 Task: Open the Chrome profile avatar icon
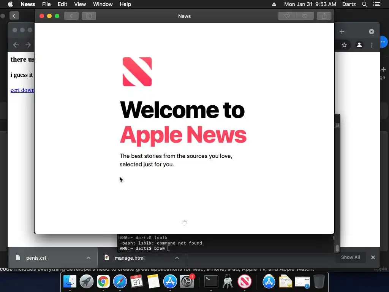pos(359,45)
